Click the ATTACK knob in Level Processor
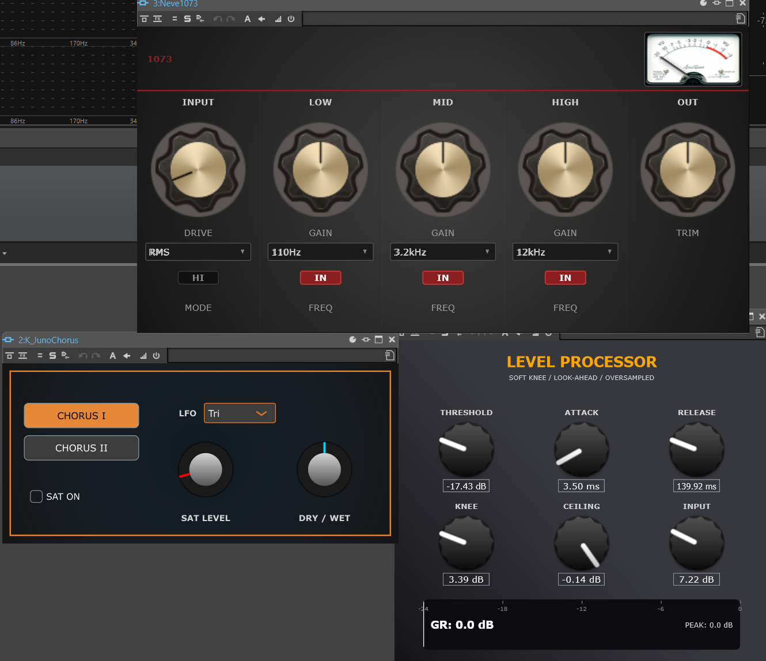Viewport: 766px width, 661px height. point(582,449)
